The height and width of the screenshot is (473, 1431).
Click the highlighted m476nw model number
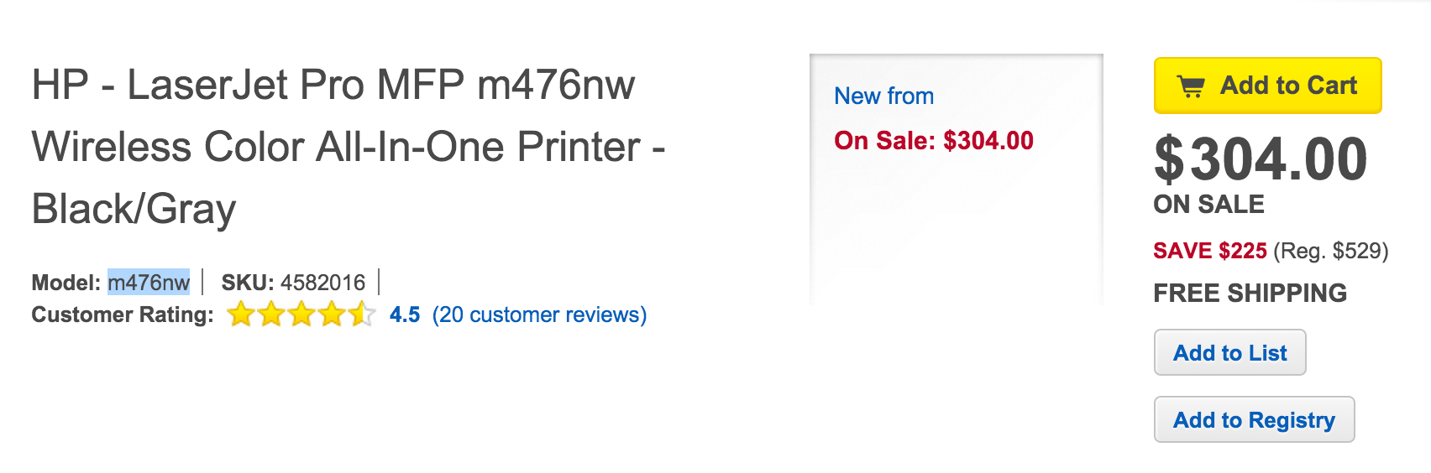[x=149, y=283]
